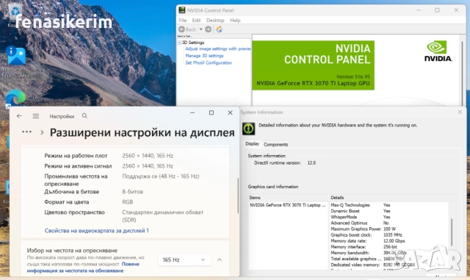Viewport: 470px width, 280px height.
Task: Open the File menu in NVIDIA Control Panel
Action: pos(183,21)
